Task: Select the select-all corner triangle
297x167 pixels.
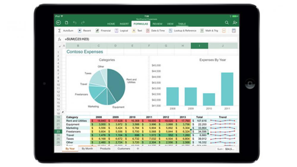Action: pos(59,46)
